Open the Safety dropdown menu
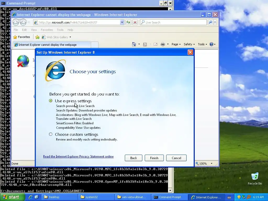The width and height of the screenshot is (268, 201). [189, 44]
